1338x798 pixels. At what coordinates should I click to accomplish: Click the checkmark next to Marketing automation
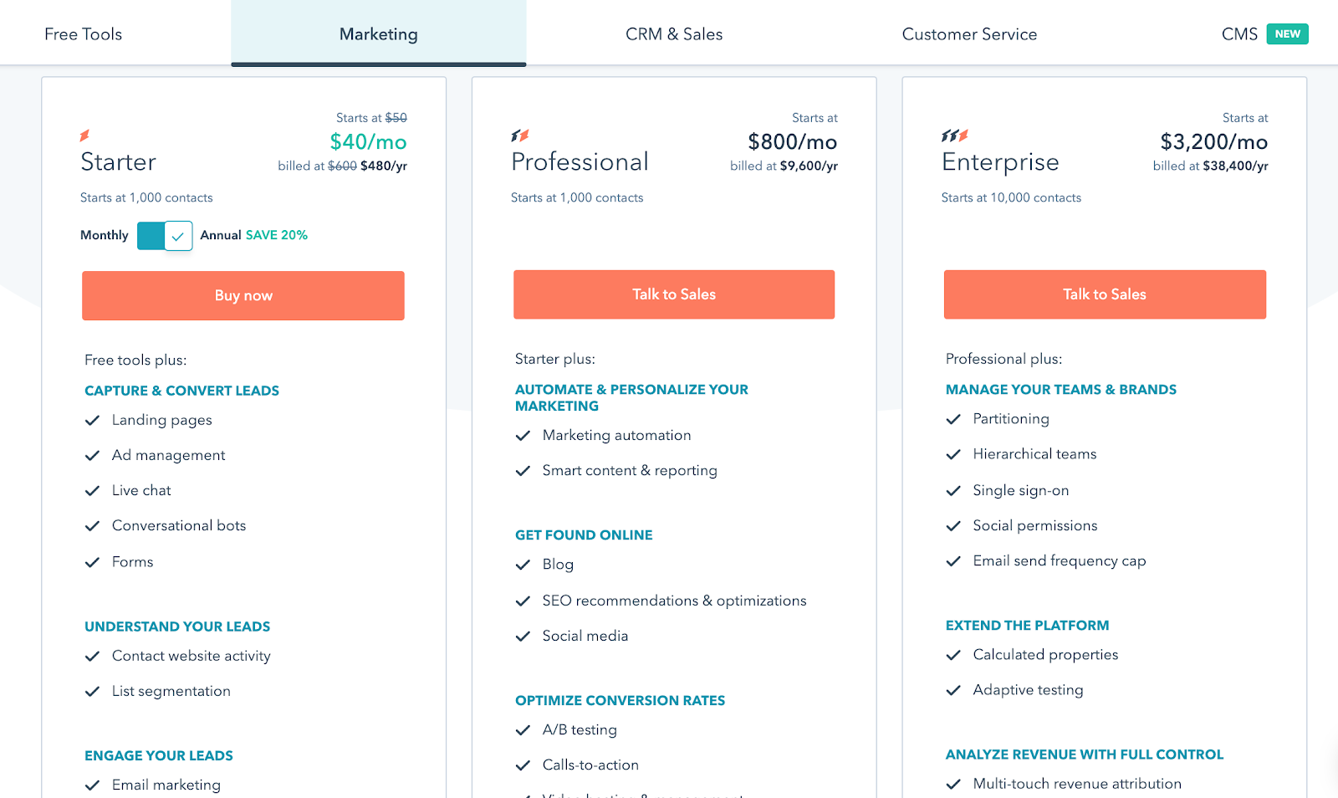[x=523, y=436]
